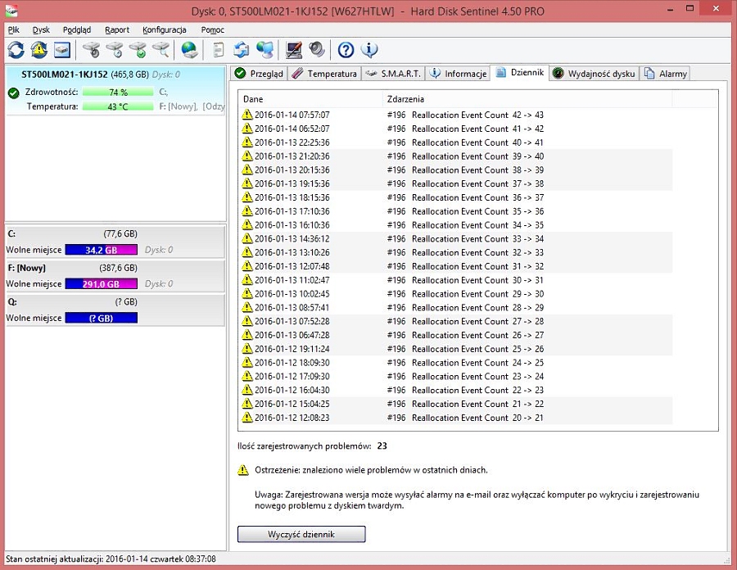The image size is (737, 570).
Task: Click the blue info bubble About icon
Action: pyautogui.click(x=369, y=50)
